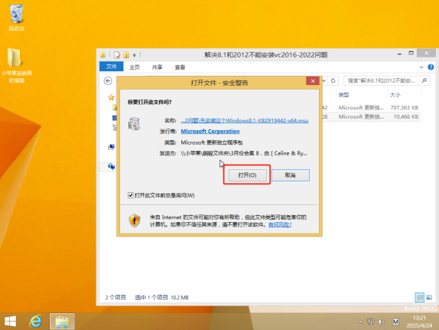Select the file row sized 10,466 KB
Image resolution: width=439 pixels, height=330 pixels.
[371, 116]
